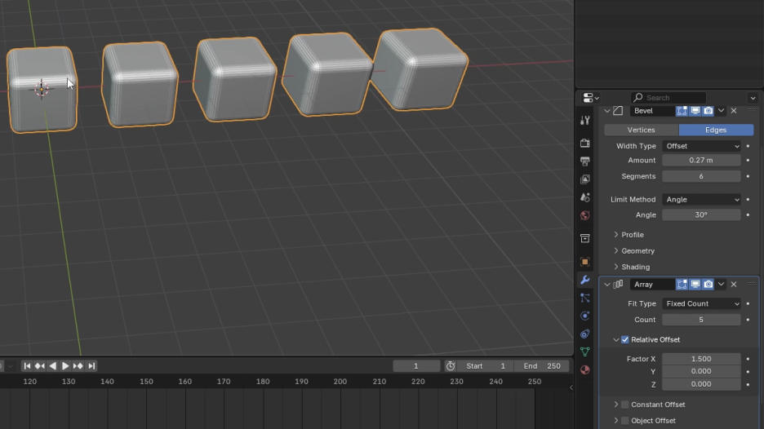Image resolution: width=764 pixels, height=429 pixels.
Task: Open the Modifiers wrench tab
Action: pos(585,280)
